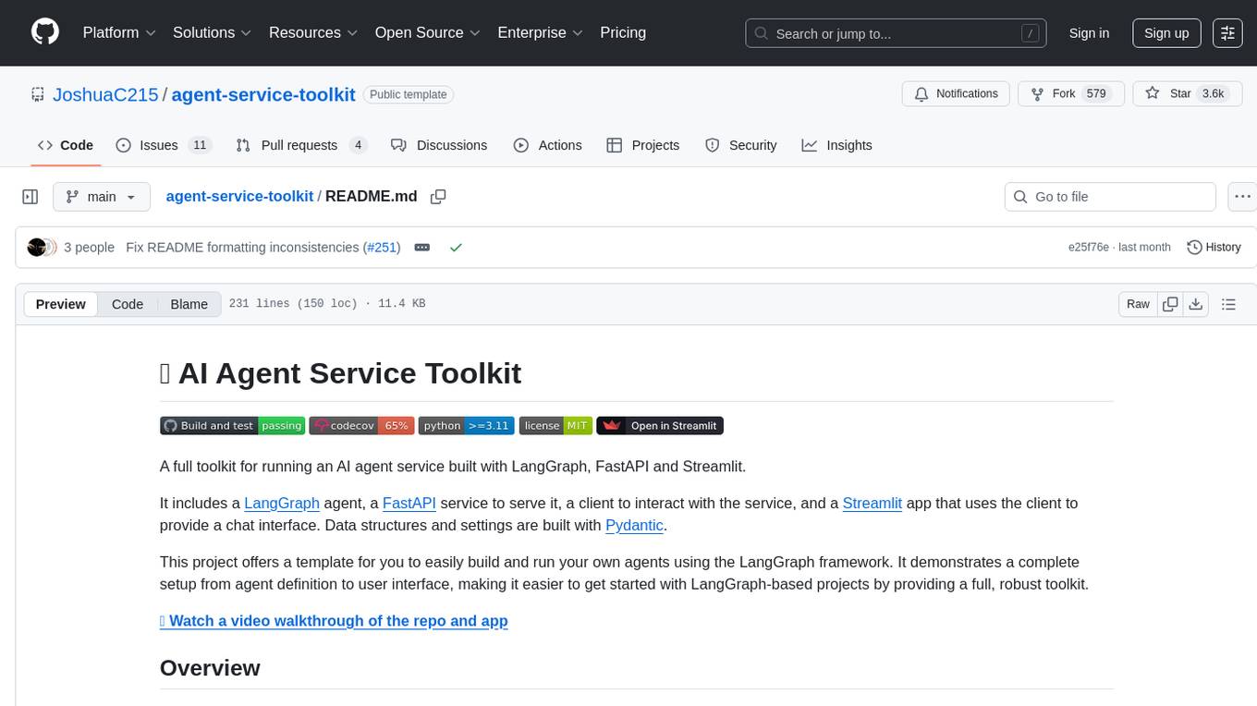Switch to the Discussions tab
Screen dimensions: 1257x706
click(x=439, y=145)
